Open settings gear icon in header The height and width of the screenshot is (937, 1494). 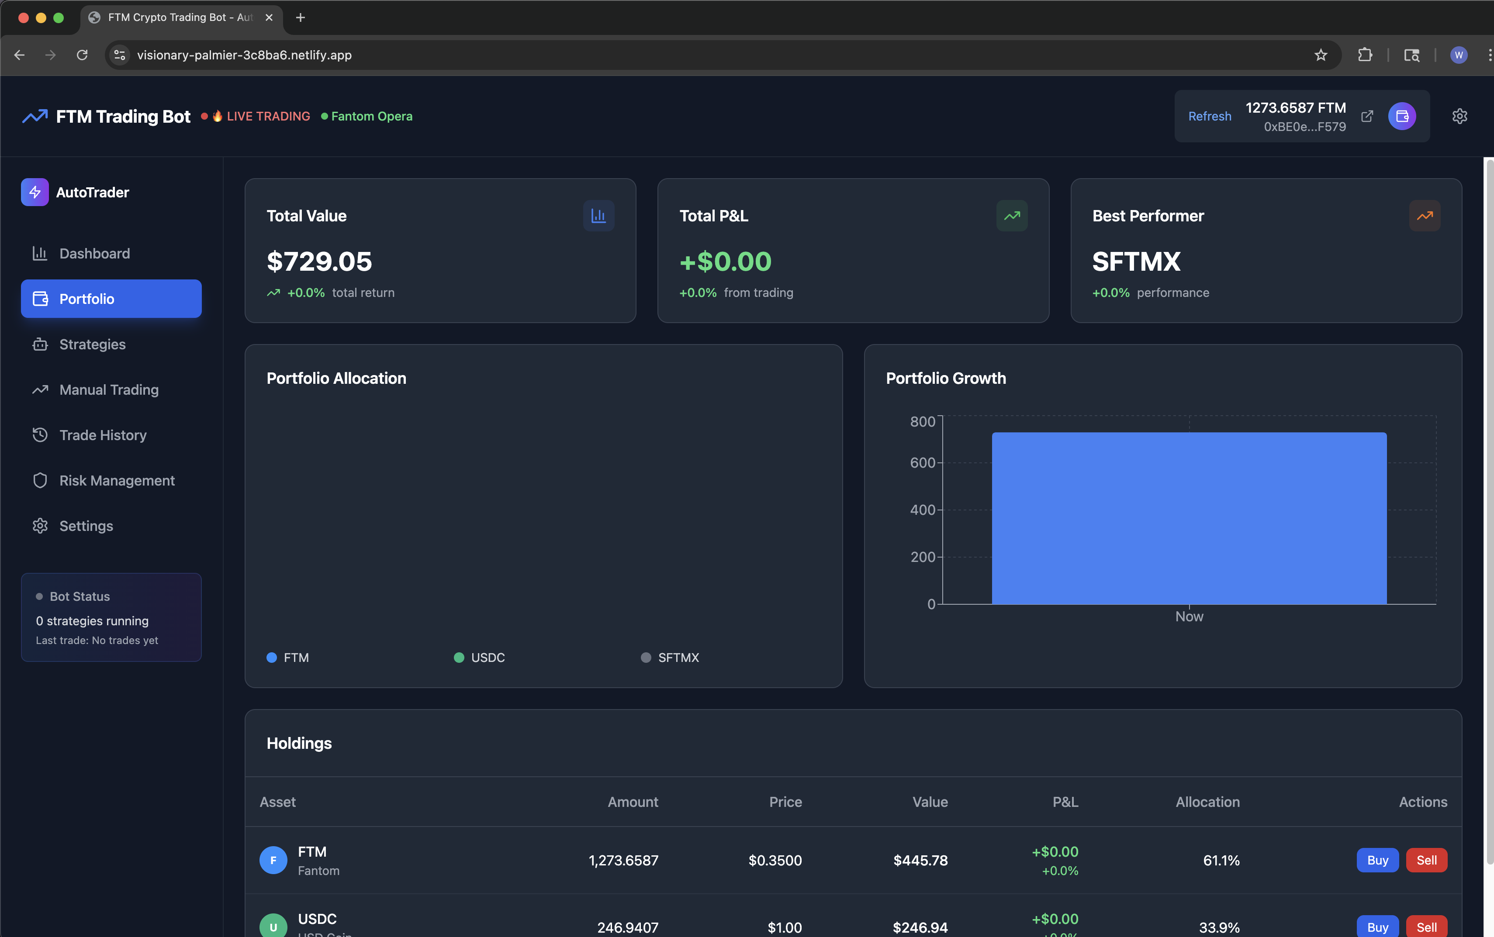(x=1459, y=116)
